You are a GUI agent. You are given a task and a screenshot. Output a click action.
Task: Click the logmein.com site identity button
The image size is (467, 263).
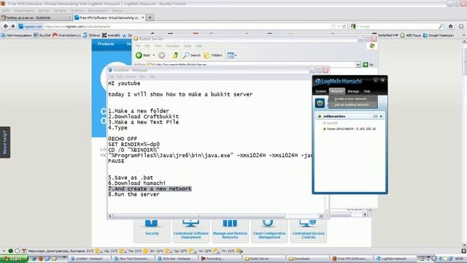(x=31, y=26)
